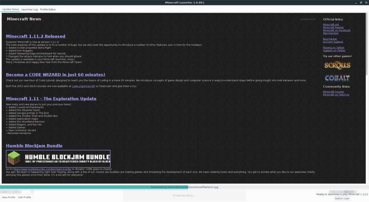Open the Powered by Tumblr link
Screen dimensions: 369x202
pyautogui.click(x=307, y=19)
